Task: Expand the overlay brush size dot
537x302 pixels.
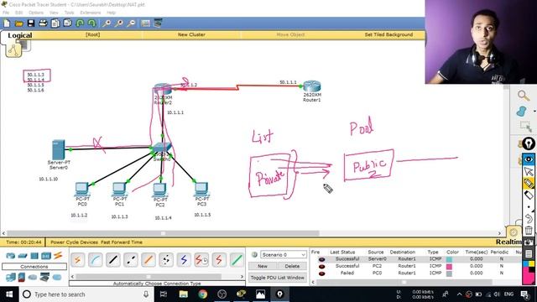Action: (x=529, y=207)
